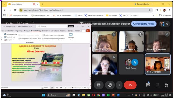Open the Animations ribbon tab

(x=27, y=31)
